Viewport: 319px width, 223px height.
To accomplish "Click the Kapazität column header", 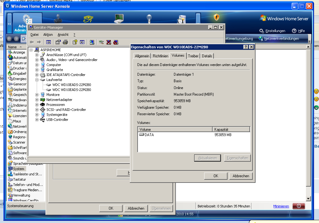I will 231,130.
